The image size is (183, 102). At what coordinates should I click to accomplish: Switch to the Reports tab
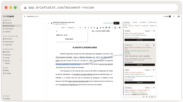point(134,22)
